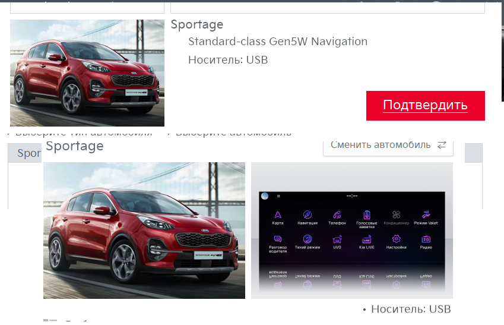504x325 pixels.
Task: Click the large red Sportage photo
Action: 144,231
